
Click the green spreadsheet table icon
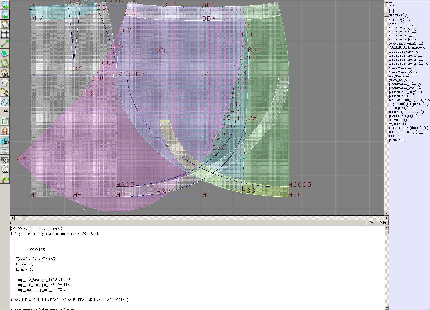click(5, 121)
